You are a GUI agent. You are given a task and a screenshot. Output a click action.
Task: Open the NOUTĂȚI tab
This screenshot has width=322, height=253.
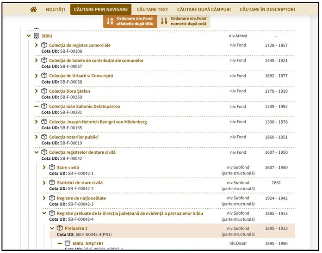click(x=56, y=9)
